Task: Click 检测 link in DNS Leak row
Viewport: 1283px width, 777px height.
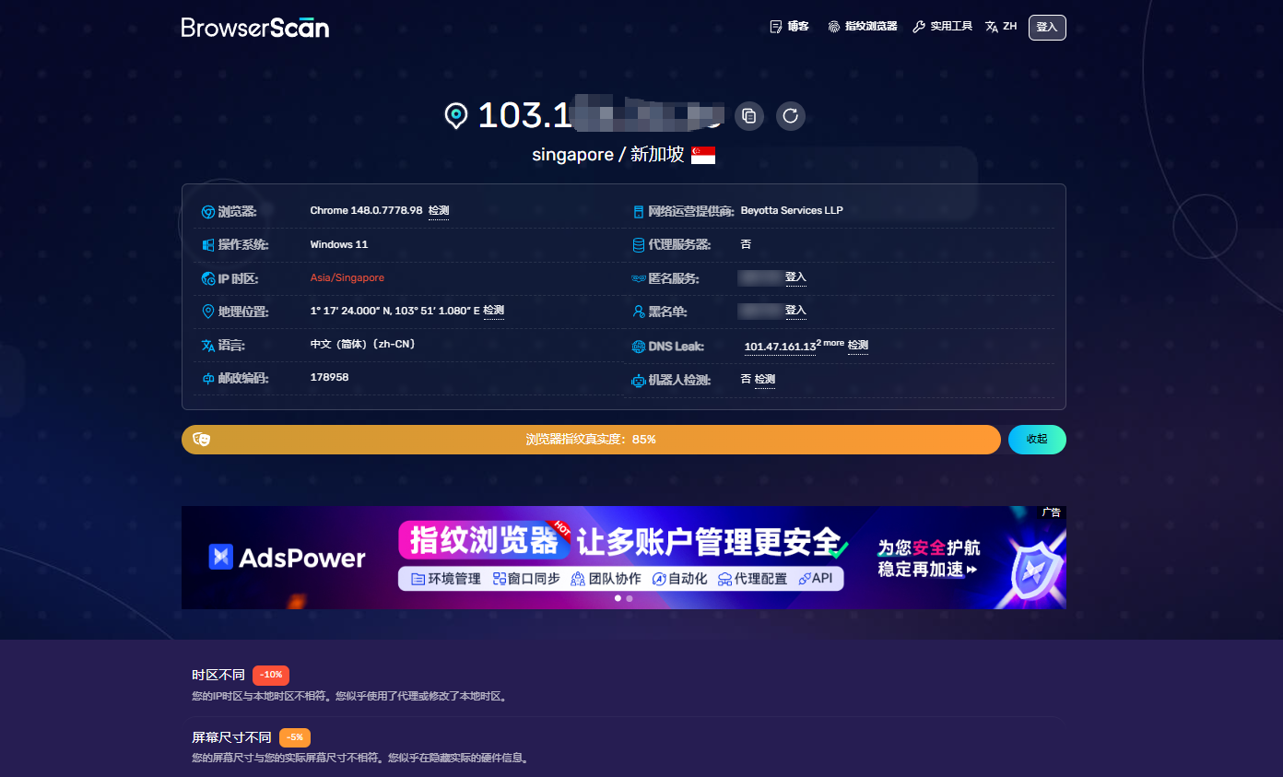Action: click(858, 346)
